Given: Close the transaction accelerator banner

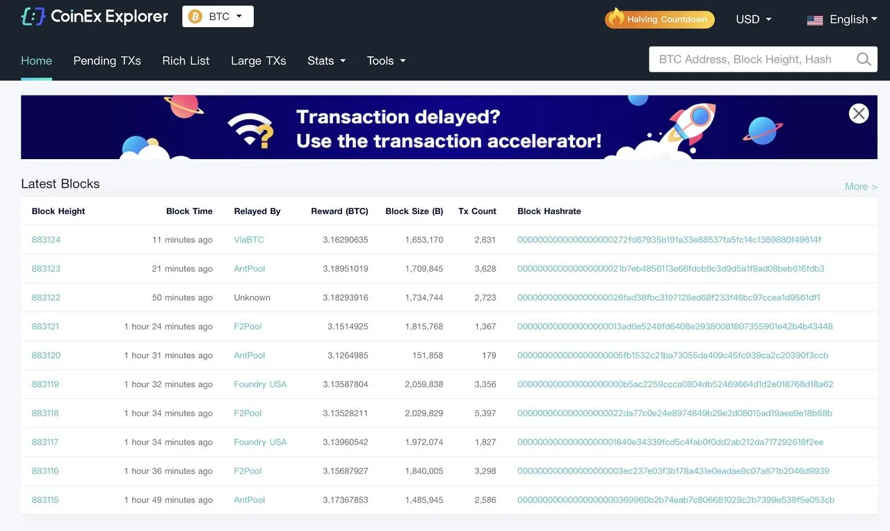Looking at the screenshot, I should coord(859,113).
